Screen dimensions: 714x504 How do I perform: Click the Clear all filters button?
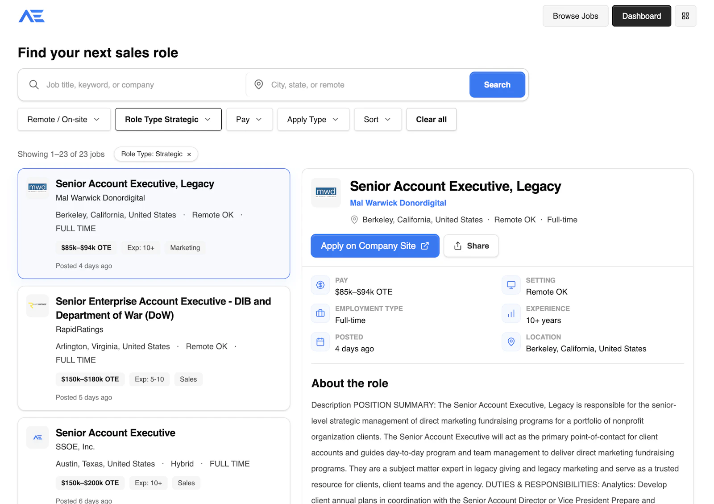pyautogui.click(x=431, y=119)
